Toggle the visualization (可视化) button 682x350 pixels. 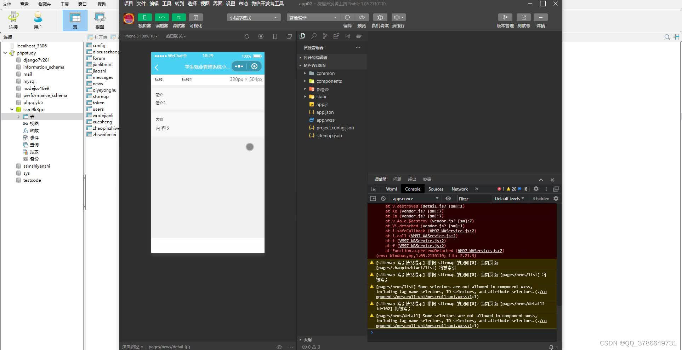(195, 17)
